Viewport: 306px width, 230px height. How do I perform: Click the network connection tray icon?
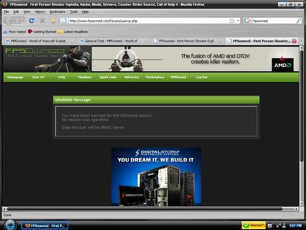click(278, 226)
